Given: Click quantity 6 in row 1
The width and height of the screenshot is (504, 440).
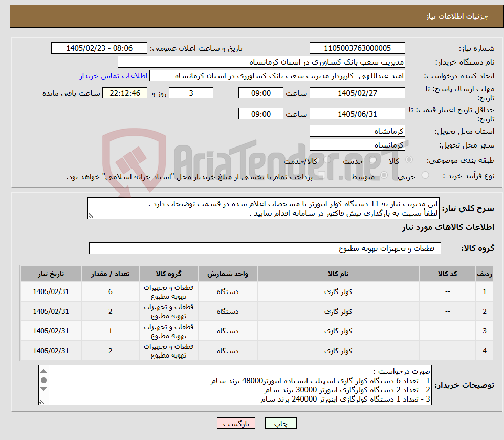Looking at the screenshot, I should coord(110,291).
